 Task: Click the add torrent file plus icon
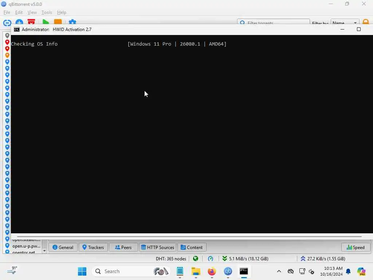coord(19,22)
